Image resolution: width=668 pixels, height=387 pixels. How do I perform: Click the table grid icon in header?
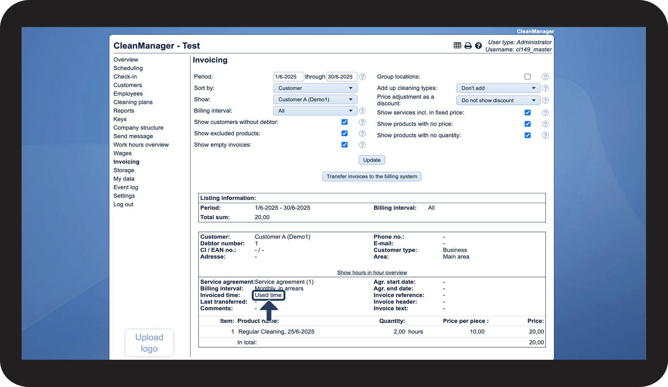457,46
